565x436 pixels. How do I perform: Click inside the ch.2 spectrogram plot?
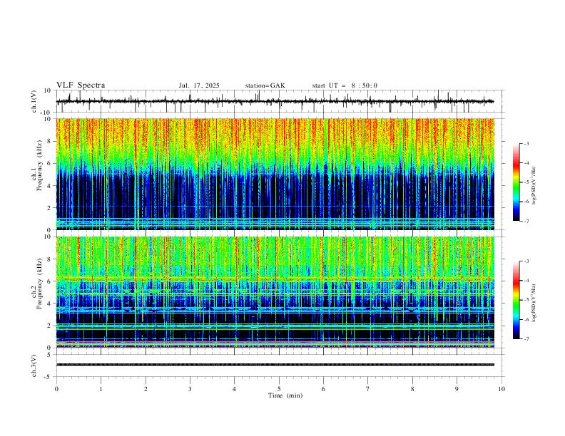[x=275, y=292]
